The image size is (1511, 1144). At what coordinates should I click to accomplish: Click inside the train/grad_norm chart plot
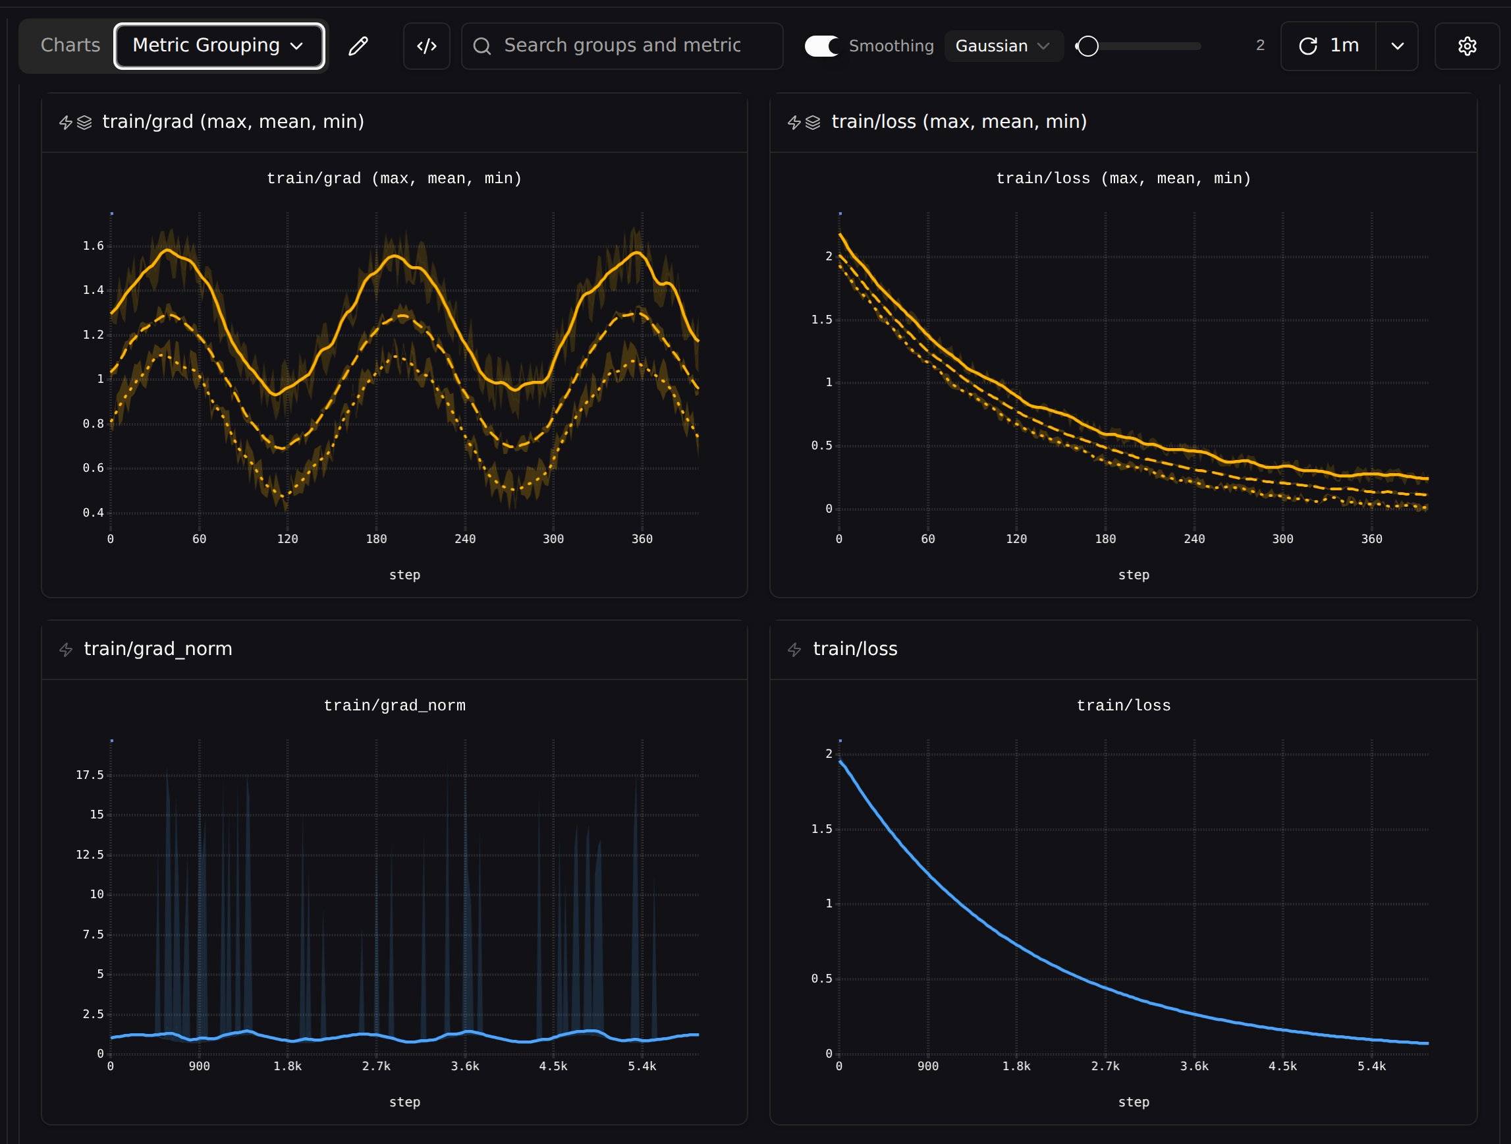[x=404, y=897]
